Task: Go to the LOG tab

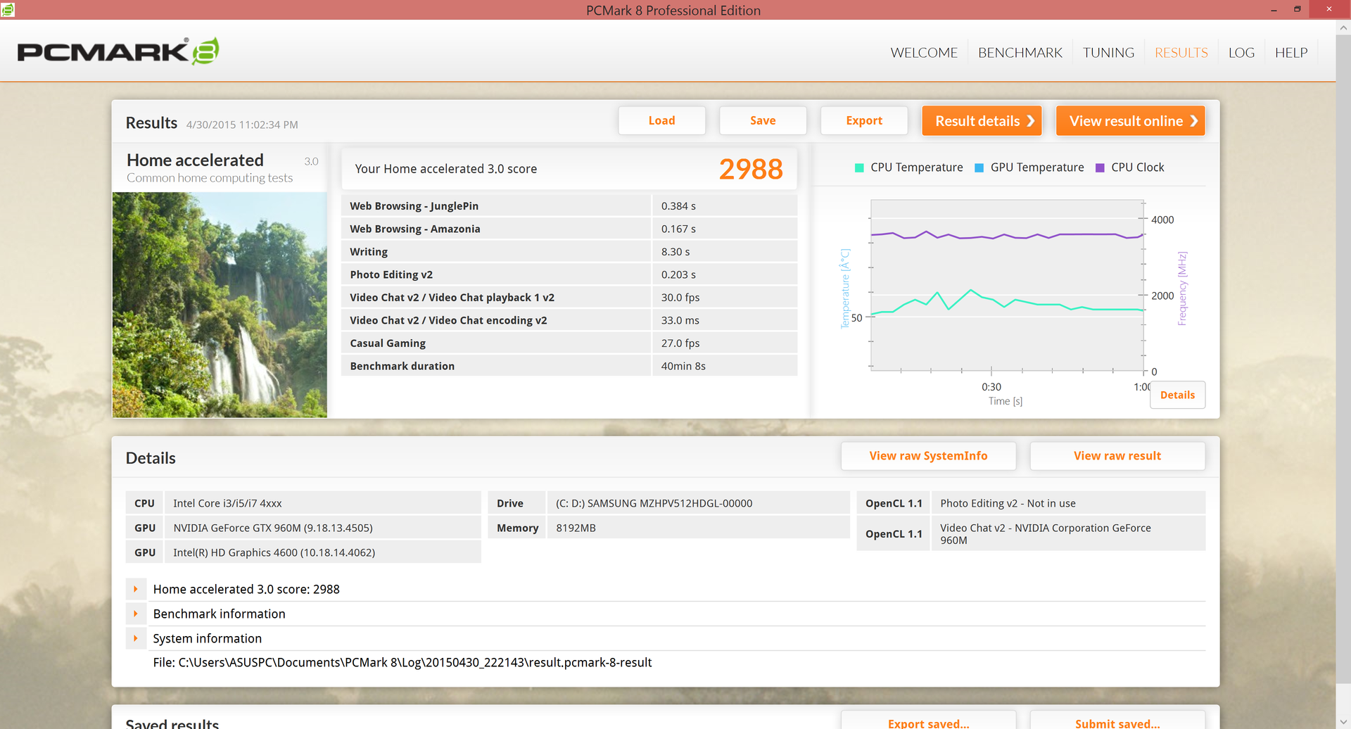Action: pyautogui.click(x=1241, y=53)
